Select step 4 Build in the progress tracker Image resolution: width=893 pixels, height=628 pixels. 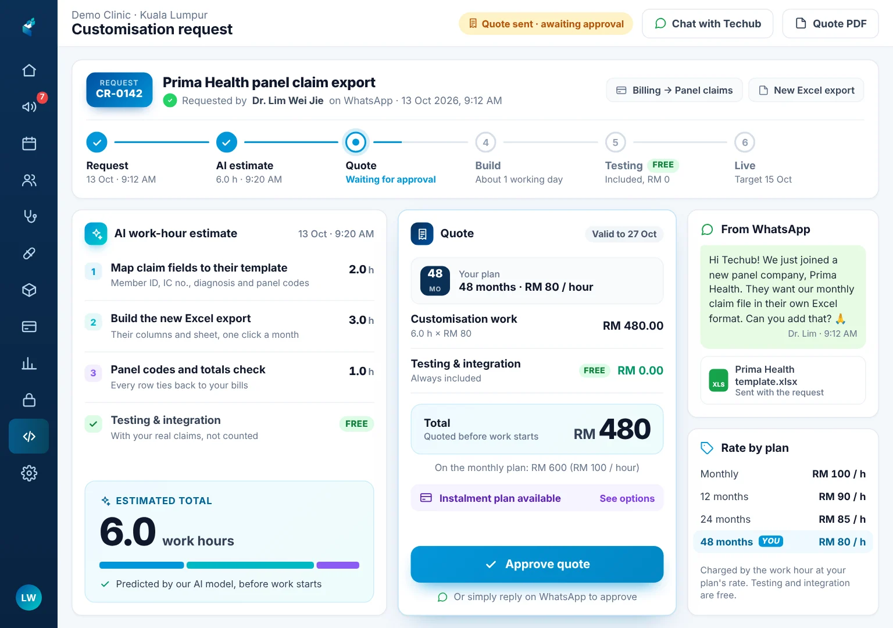(486, 142)
